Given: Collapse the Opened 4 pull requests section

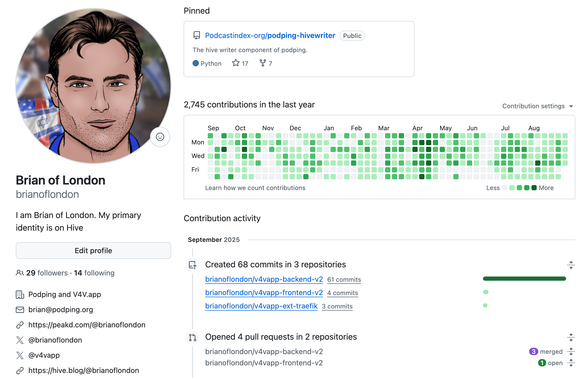Looking at the screenshot, I should coord(571,337).
